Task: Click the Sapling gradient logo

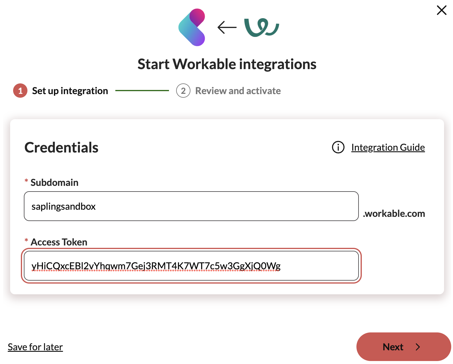Action: [192, 27]
